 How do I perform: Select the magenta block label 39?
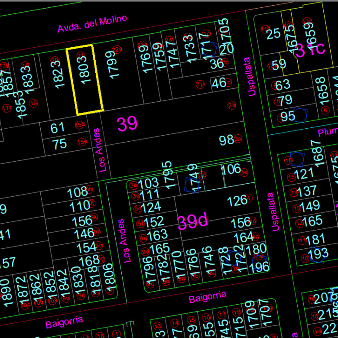pos(127,124)
